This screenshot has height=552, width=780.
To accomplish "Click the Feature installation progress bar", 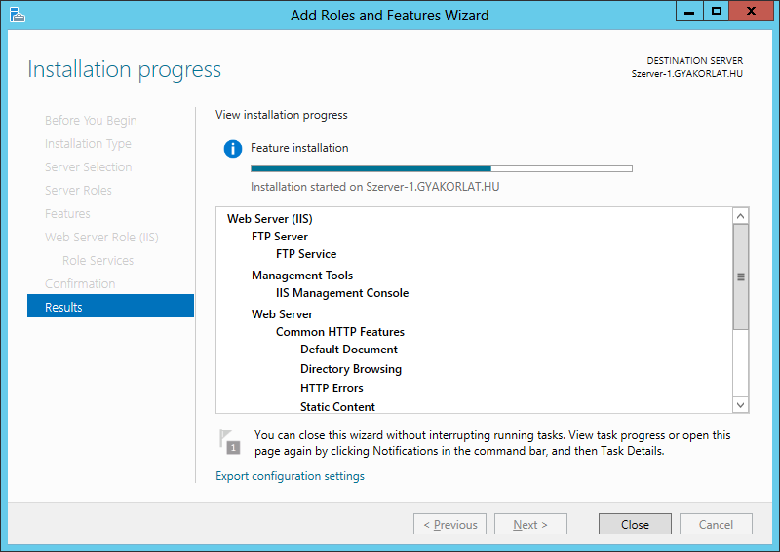I will (x=442, y=168).
